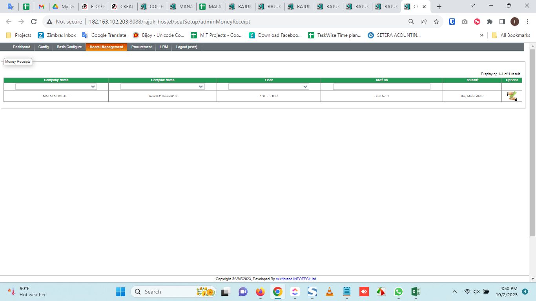The height and width of the screenshot is (301, 536).
Task: Open the SETERA ACOUNTIN bookmark
Action: point(394,35)
